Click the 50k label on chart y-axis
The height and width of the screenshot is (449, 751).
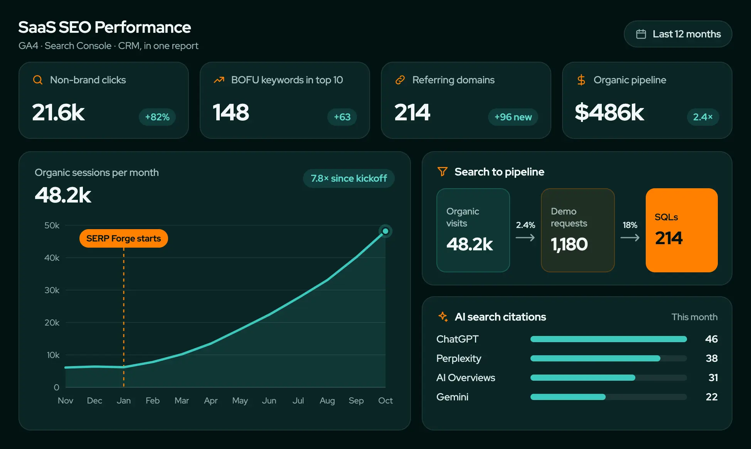[52, 225]
